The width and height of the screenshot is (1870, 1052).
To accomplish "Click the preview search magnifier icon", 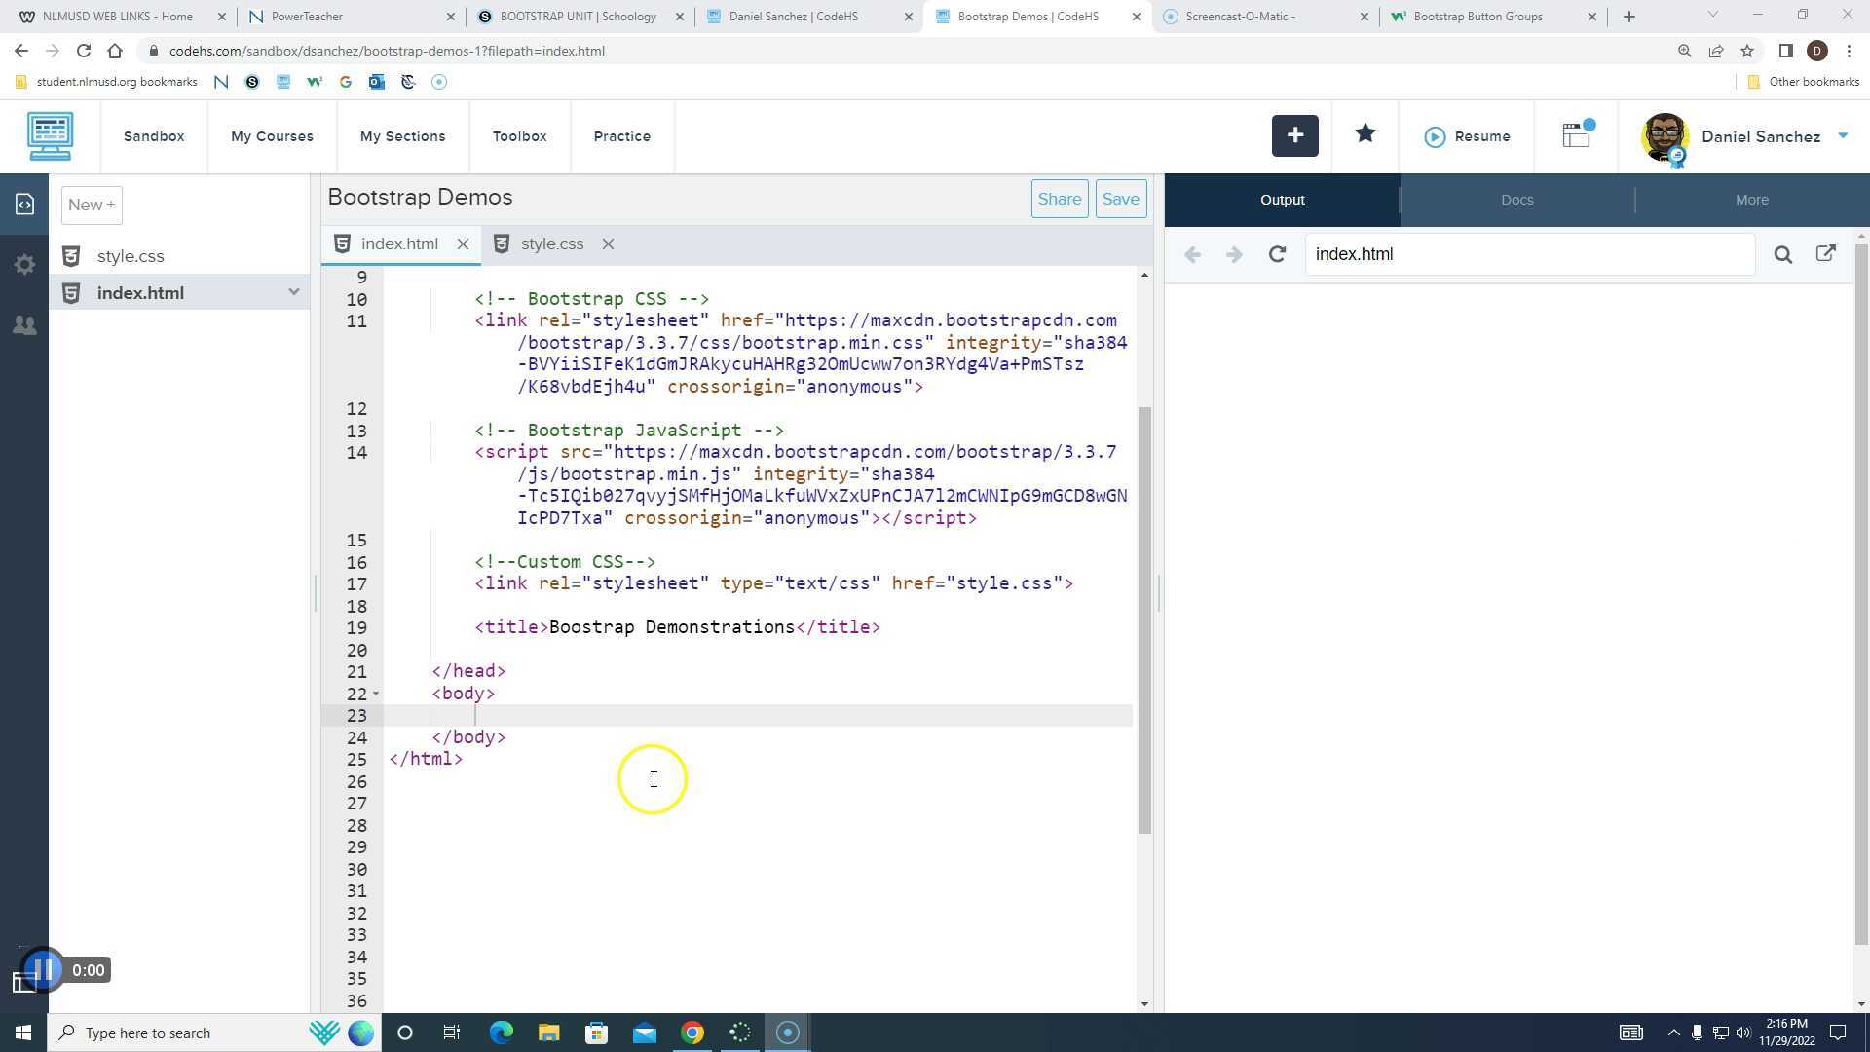I will (x=1782, y=255).
